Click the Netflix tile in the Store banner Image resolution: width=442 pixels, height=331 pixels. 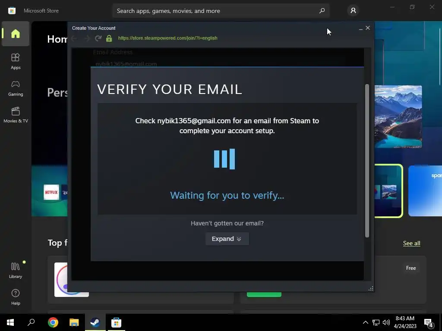51,192
